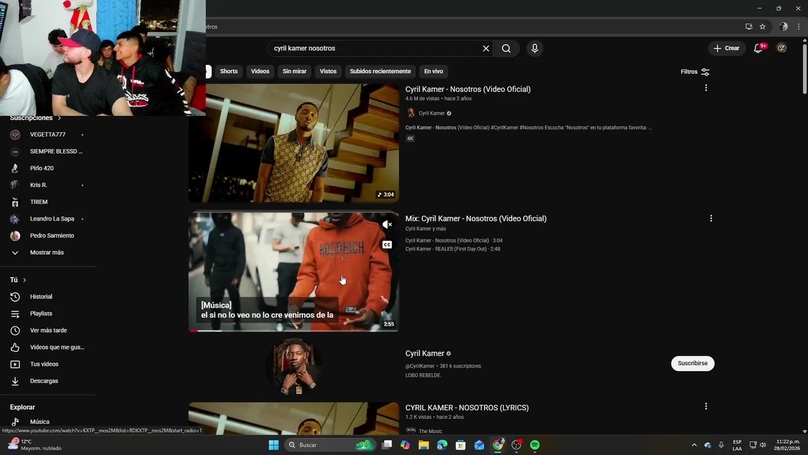Expand Mostrar más in subscriptions

pos(48,252)
